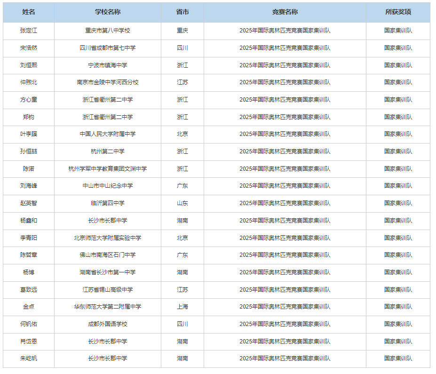Click province cell 山东 in 赵英智's row
436x374 pixels.
(x=182, y=203)
